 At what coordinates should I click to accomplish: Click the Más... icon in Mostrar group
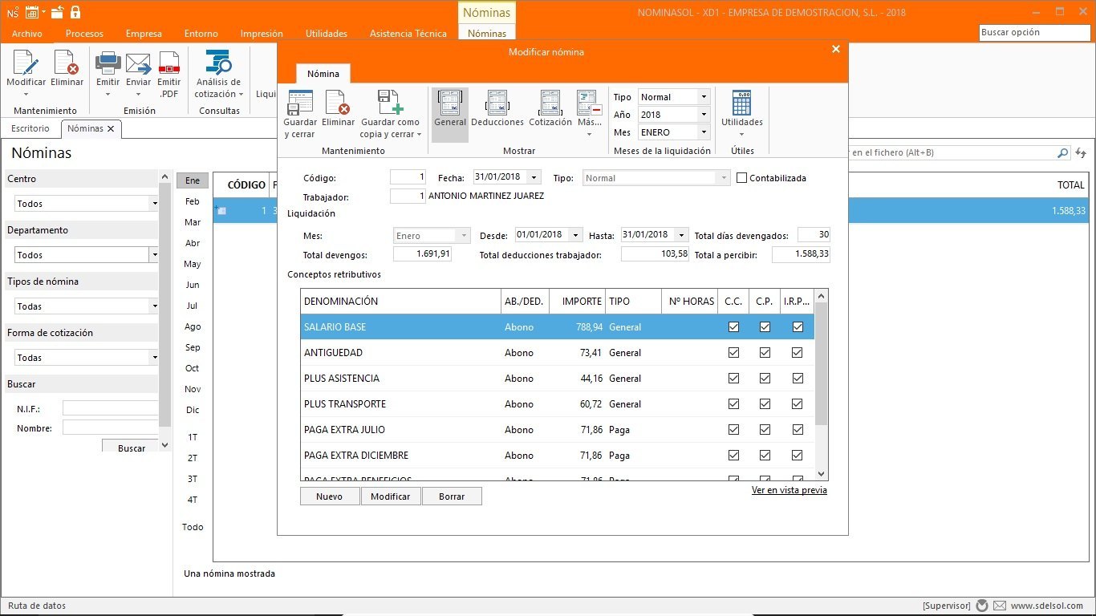[x=589, y=103]
